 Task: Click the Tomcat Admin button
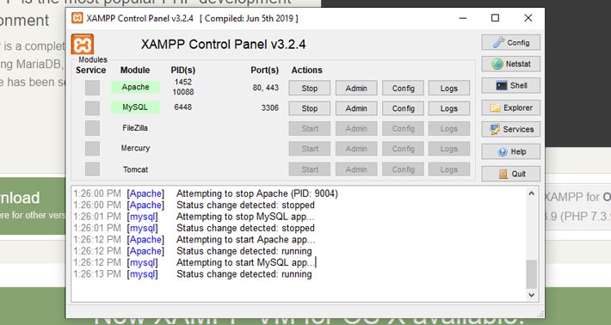[x=356, y=169]
